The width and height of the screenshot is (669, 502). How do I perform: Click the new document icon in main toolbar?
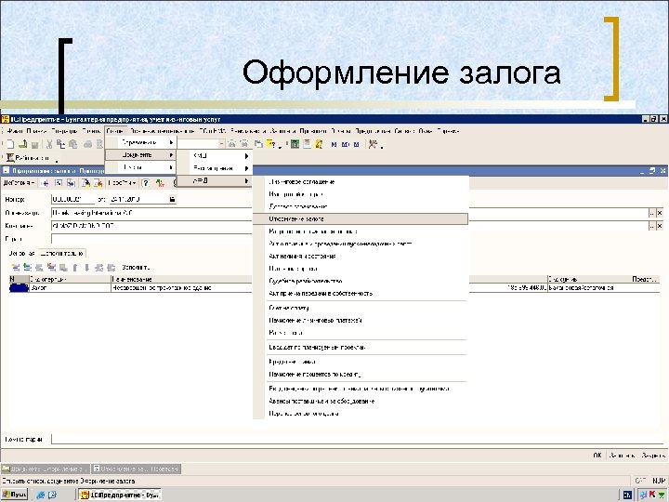click(10, 144)
